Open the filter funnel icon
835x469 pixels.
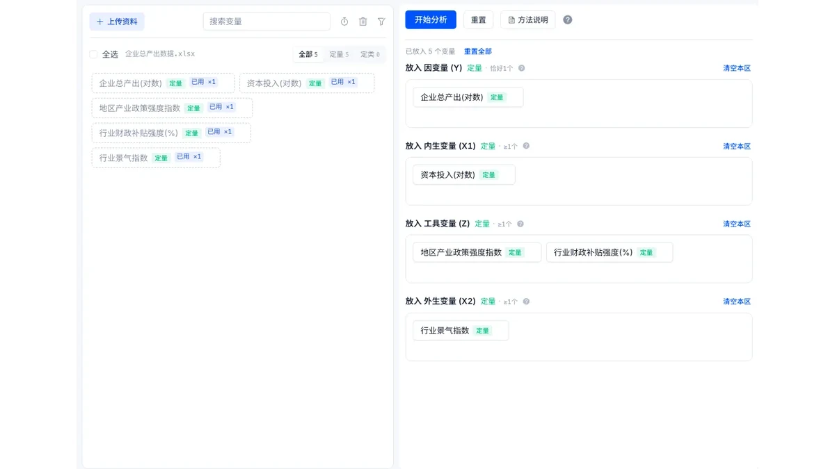click(381, 22)
